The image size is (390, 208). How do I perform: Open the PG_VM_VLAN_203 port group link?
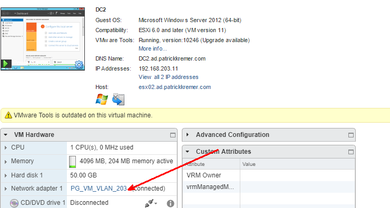click(99, 189)
